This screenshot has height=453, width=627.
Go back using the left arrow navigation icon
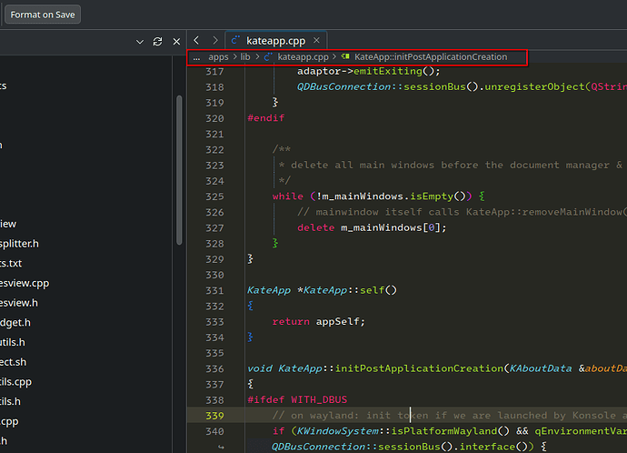pyautogui.click(x=197, y=40)
